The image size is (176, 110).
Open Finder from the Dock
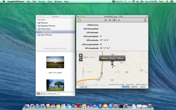click(27, 106)
